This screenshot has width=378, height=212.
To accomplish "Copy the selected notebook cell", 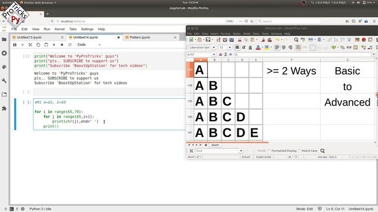I will coord(38,45).
